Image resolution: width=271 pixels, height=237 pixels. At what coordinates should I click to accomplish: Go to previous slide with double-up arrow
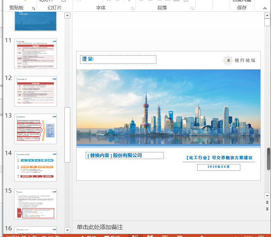[267, 203]
